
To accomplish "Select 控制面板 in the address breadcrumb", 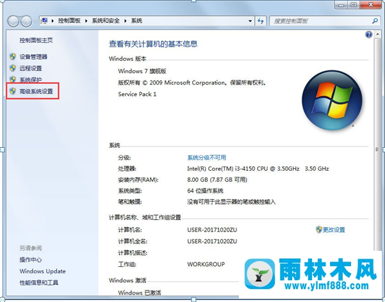I will (69, 21).
